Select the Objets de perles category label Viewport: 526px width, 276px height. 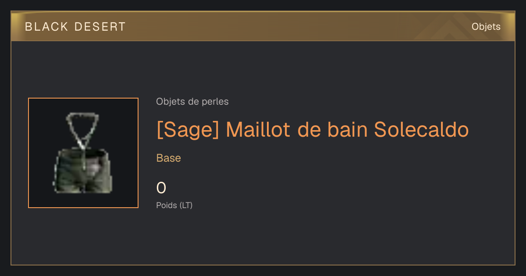[x=192, y=102]
